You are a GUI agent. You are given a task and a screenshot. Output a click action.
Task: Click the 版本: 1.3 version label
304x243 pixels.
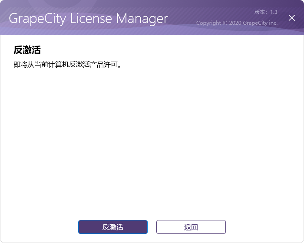click(266, 12)
